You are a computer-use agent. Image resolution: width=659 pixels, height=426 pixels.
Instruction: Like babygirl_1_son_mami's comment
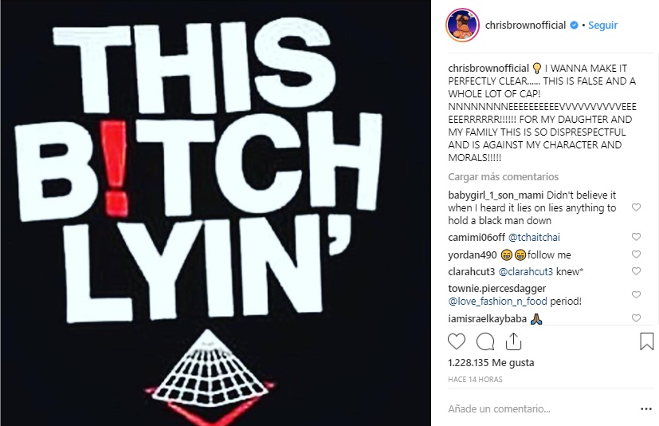(x=637, y=207)
